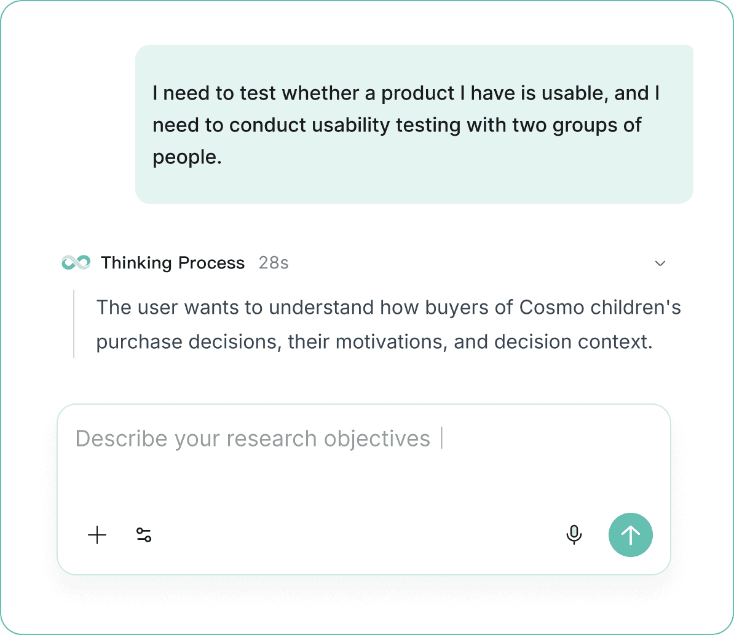Click the word people. in the user message

click(187, 158)
